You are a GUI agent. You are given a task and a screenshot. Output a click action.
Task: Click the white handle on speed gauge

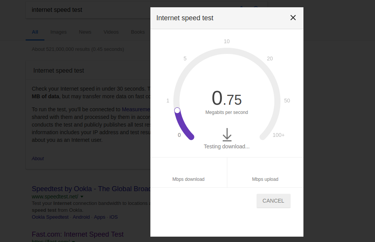point(177,110)
